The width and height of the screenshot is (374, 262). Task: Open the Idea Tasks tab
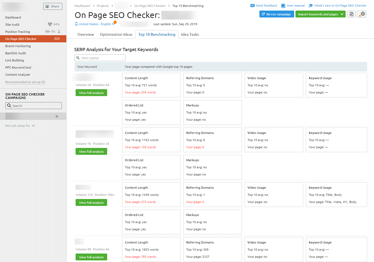(x=190, y=34)
